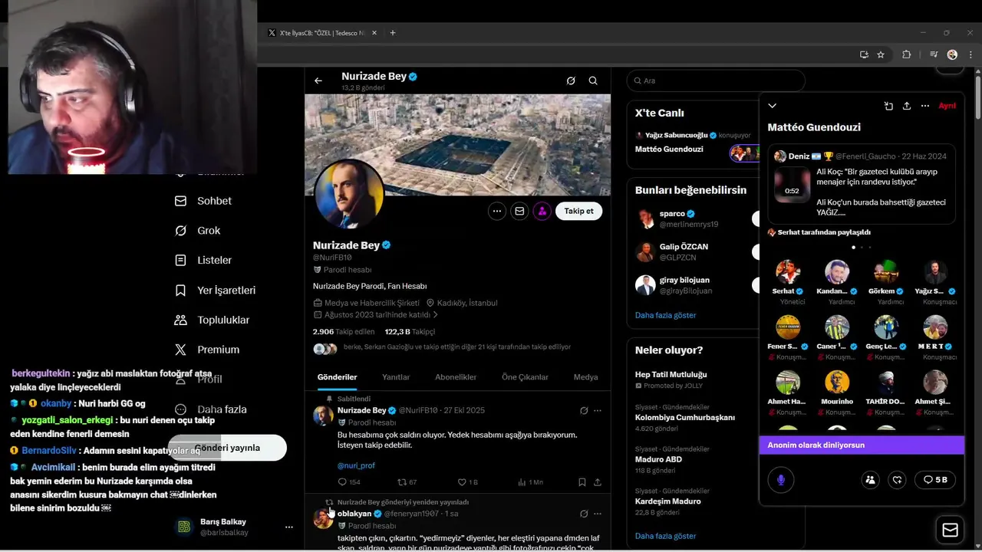Share the Mattéo Guendouzi Space
Image resolution: width=982 pixels, height=552 pixels.
tap(907, 106)
